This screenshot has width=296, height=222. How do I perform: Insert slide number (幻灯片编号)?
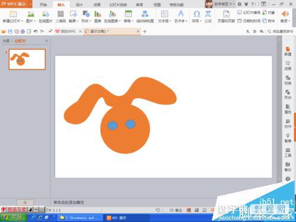click(x=249, y=12)
